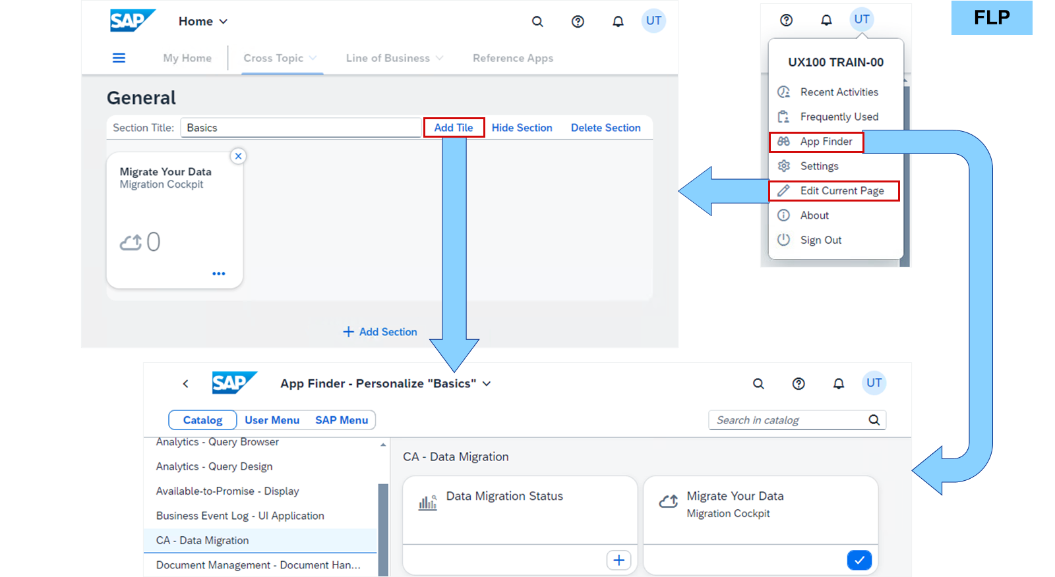1055x577 pixels.
Task: Click Add Tile in Basics section
Action: coord(454,128)
